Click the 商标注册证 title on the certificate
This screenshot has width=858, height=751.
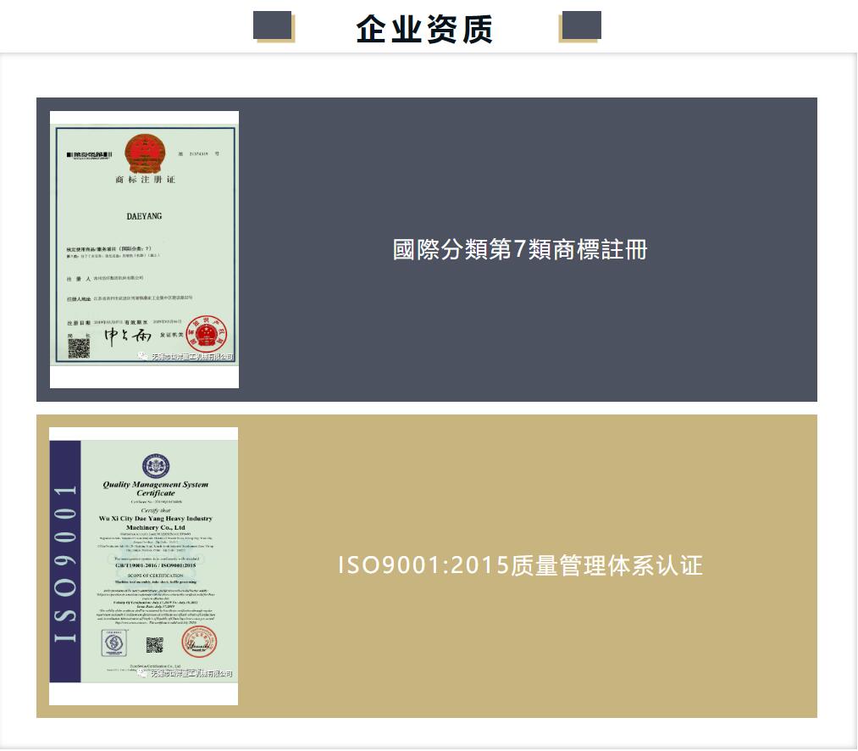[144, 181]
